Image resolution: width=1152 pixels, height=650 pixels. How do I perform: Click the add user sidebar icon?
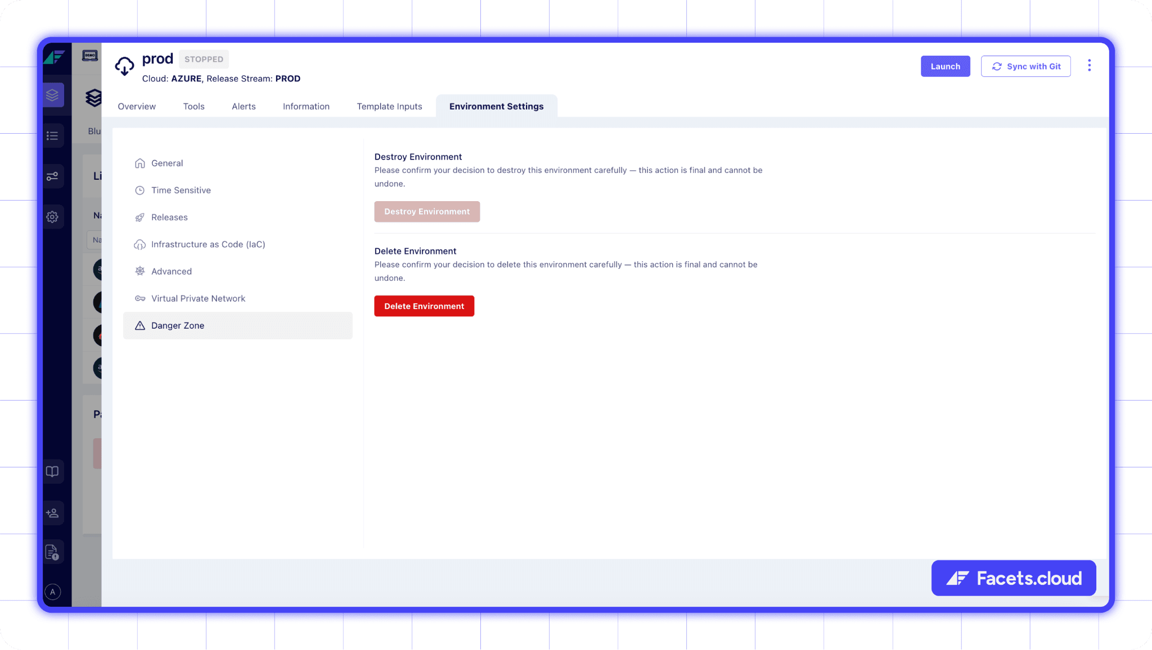click(x=53, y=512)
